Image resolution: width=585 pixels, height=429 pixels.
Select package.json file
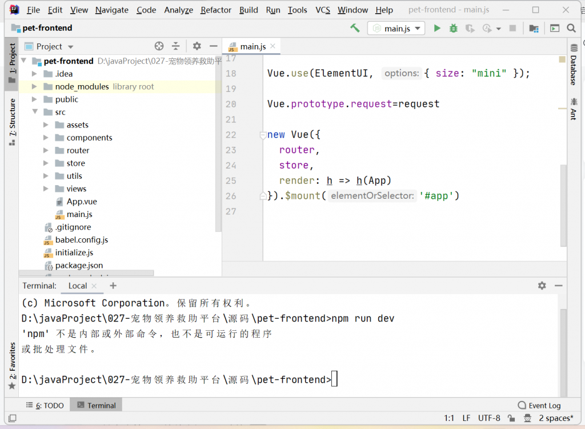pyautogui.click(x=79, y=265)
